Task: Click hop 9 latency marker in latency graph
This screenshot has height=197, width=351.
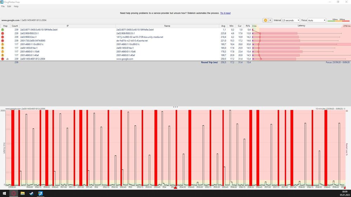Action: 261,59
